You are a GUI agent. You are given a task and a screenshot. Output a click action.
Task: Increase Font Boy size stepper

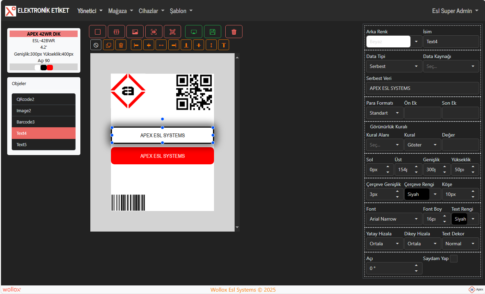coord(444,216)
